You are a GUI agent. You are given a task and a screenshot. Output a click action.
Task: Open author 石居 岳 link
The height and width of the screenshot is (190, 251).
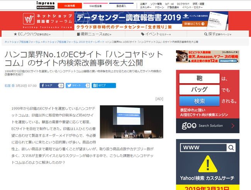click(x=9, y=86)
